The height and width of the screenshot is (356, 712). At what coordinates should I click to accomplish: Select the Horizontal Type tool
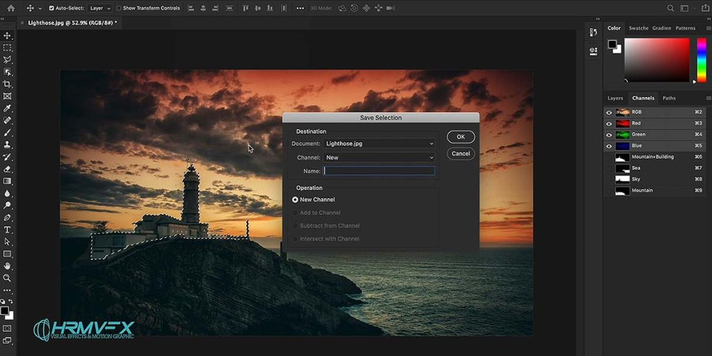click(7, 229)
